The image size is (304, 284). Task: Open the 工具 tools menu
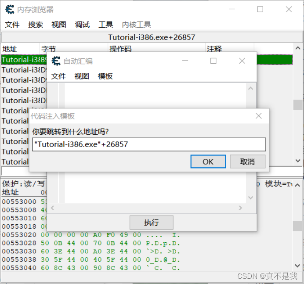click(106, 25)
